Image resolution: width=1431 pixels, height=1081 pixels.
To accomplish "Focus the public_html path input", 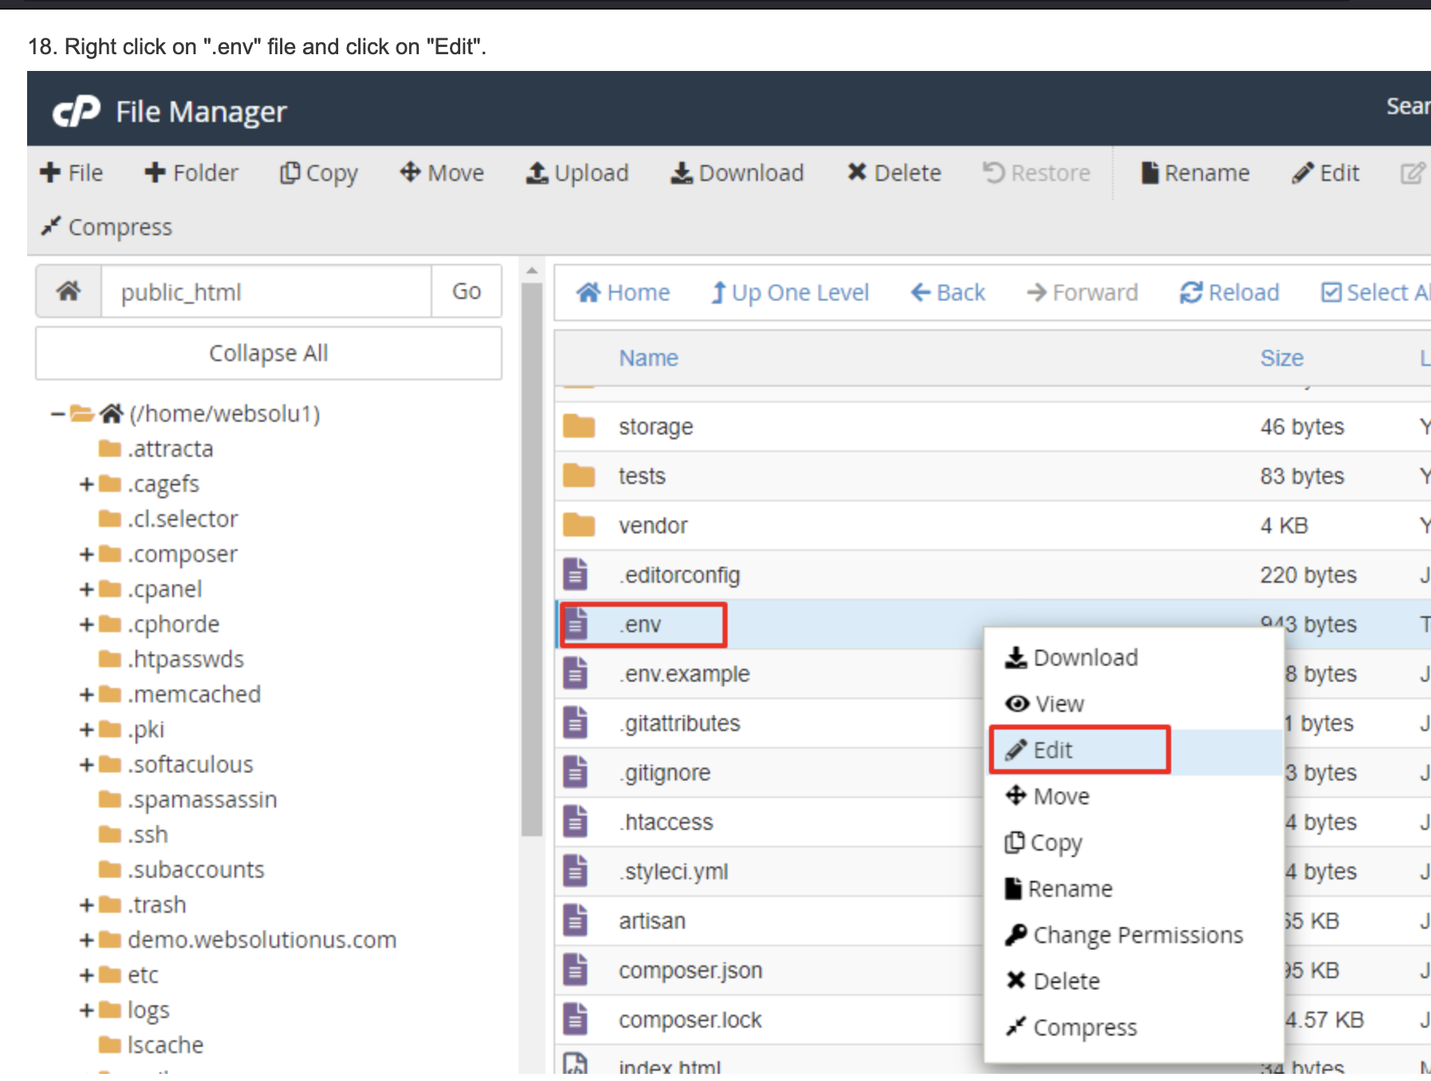I will (x=266, y=292).
